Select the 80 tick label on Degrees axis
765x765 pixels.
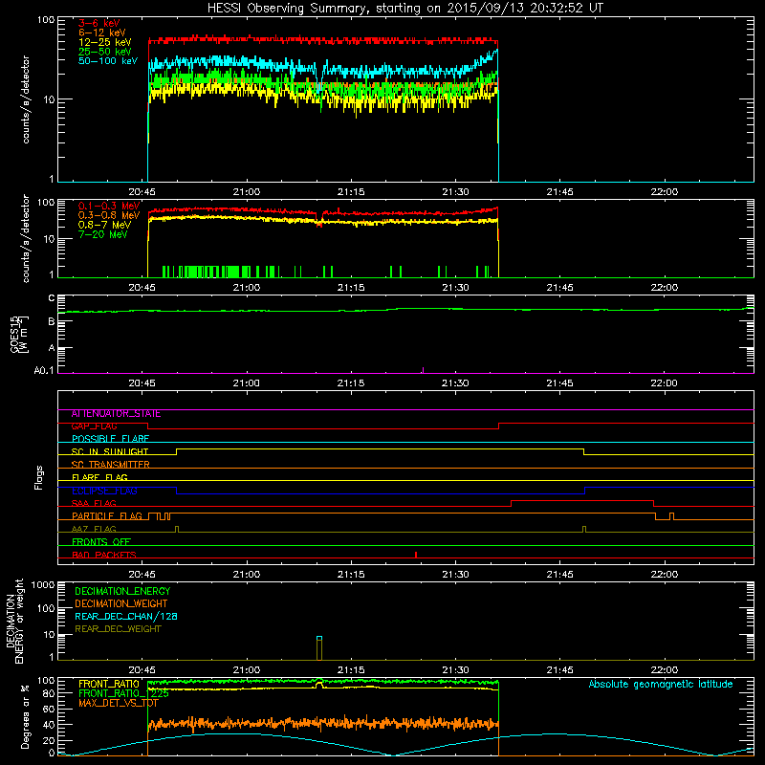49,693
